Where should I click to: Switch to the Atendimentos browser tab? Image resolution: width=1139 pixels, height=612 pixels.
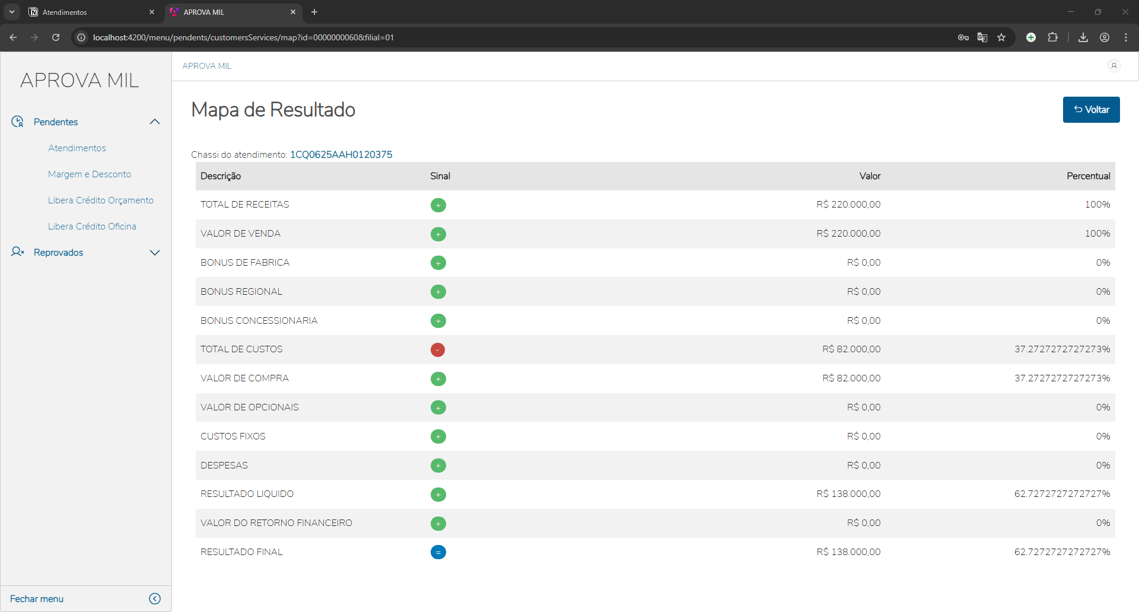[89, 12]
